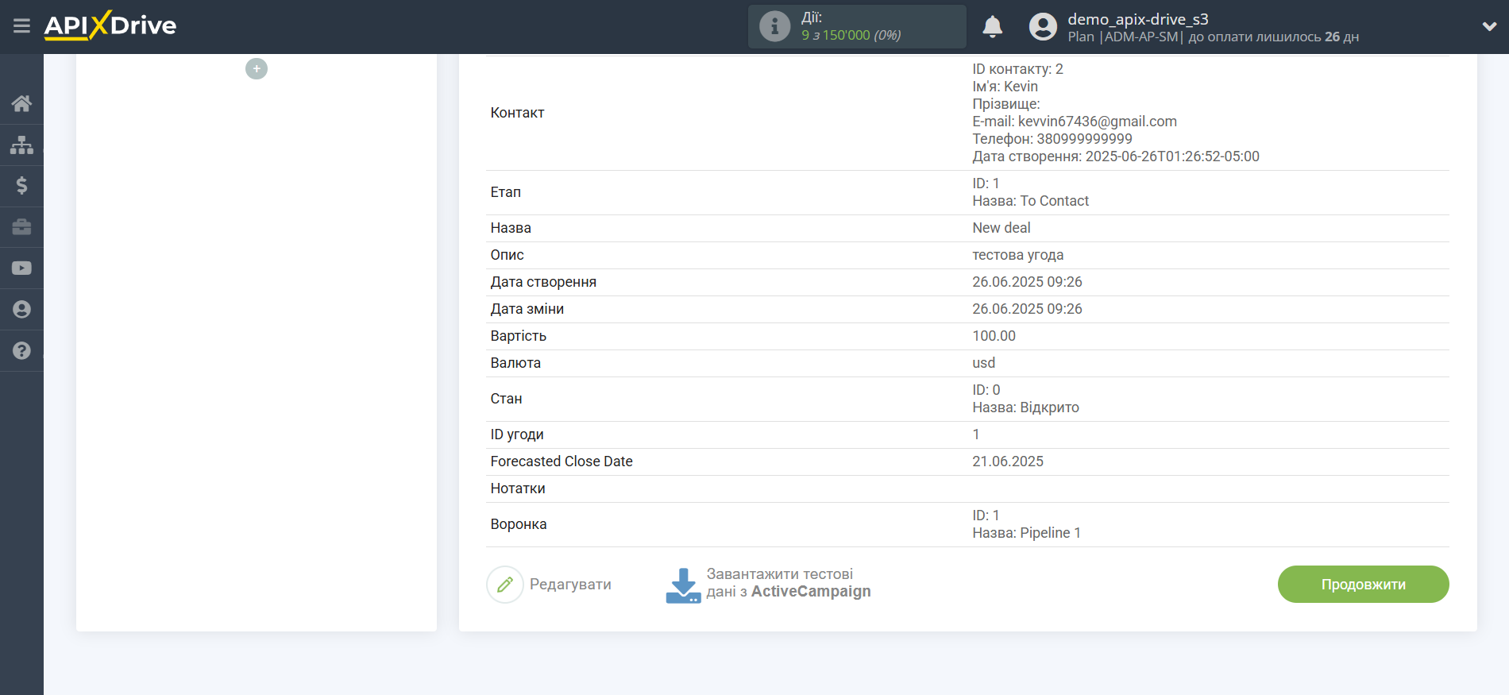Viewport: 1509px width, 695px height.
Task: Expand the account dropdown chevron
Action: coord(1489,26)
